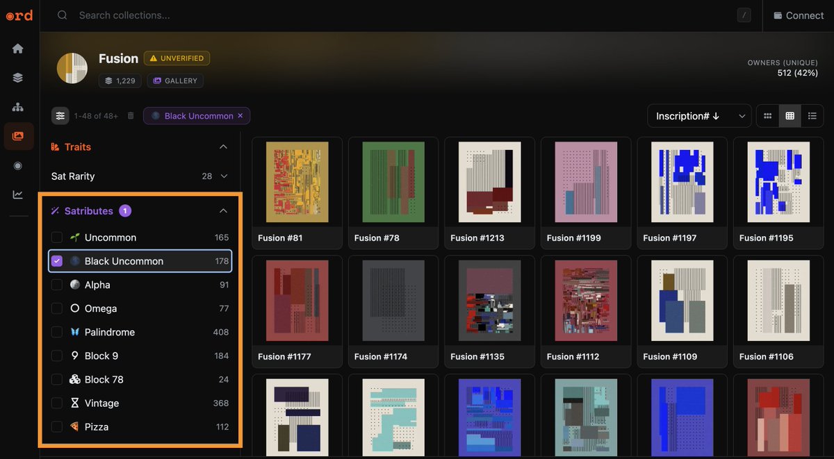Click the Palindrome count 408

point(221,332)
